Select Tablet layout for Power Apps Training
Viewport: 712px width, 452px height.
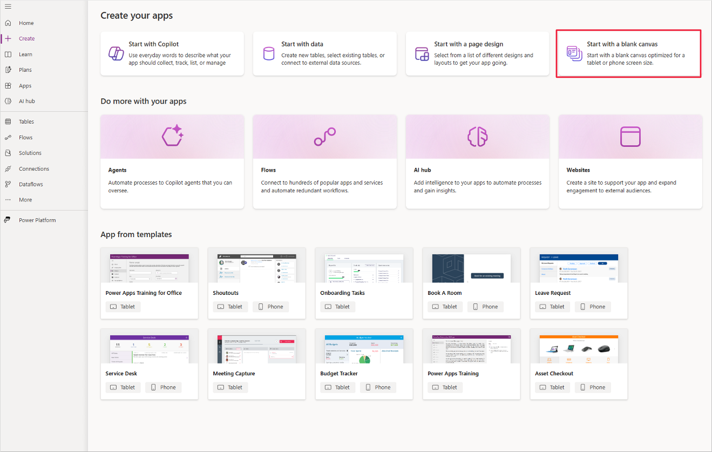point(445,387)
